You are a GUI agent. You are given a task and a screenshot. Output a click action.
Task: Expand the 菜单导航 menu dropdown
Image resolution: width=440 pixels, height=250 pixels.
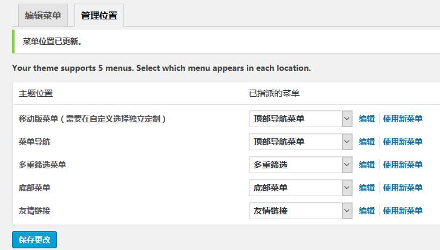pyautogui.click(x=301, y=142)
